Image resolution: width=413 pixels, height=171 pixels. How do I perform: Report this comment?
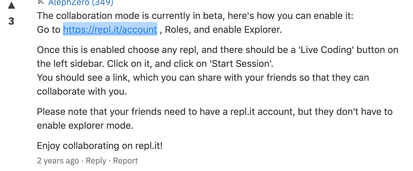[x=125, y=161]
